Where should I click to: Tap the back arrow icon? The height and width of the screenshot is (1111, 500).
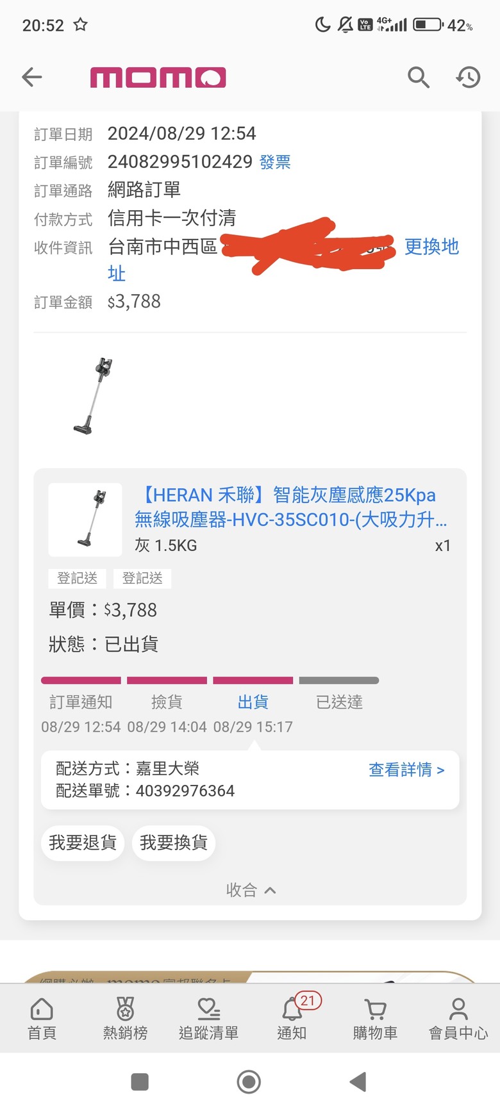(x=32, y=78)
